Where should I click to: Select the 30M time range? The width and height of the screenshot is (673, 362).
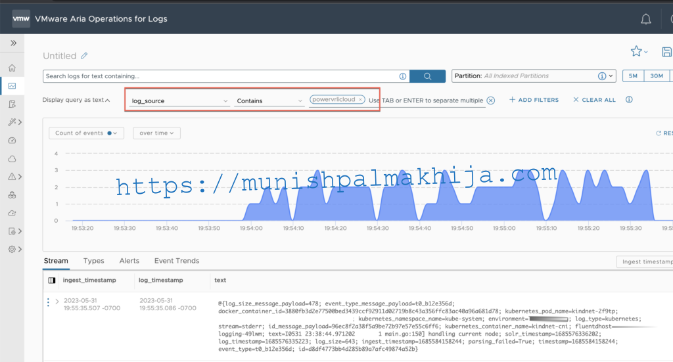click(657, 76)
